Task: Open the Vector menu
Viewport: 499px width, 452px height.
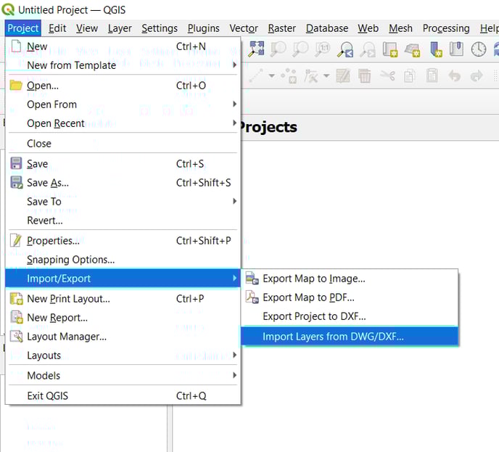Action: [x=244, y=28]
